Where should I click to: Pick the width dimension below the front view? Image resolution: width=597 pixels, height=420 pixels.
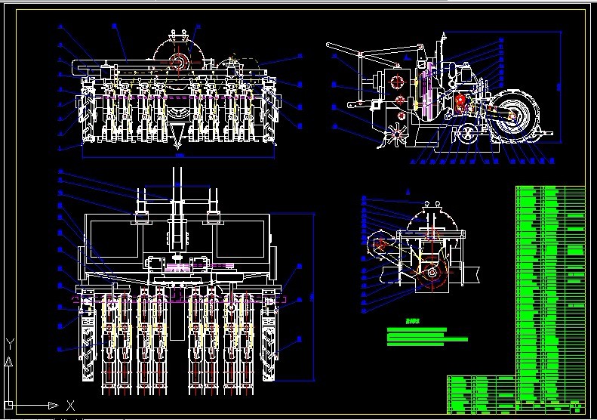178,156
